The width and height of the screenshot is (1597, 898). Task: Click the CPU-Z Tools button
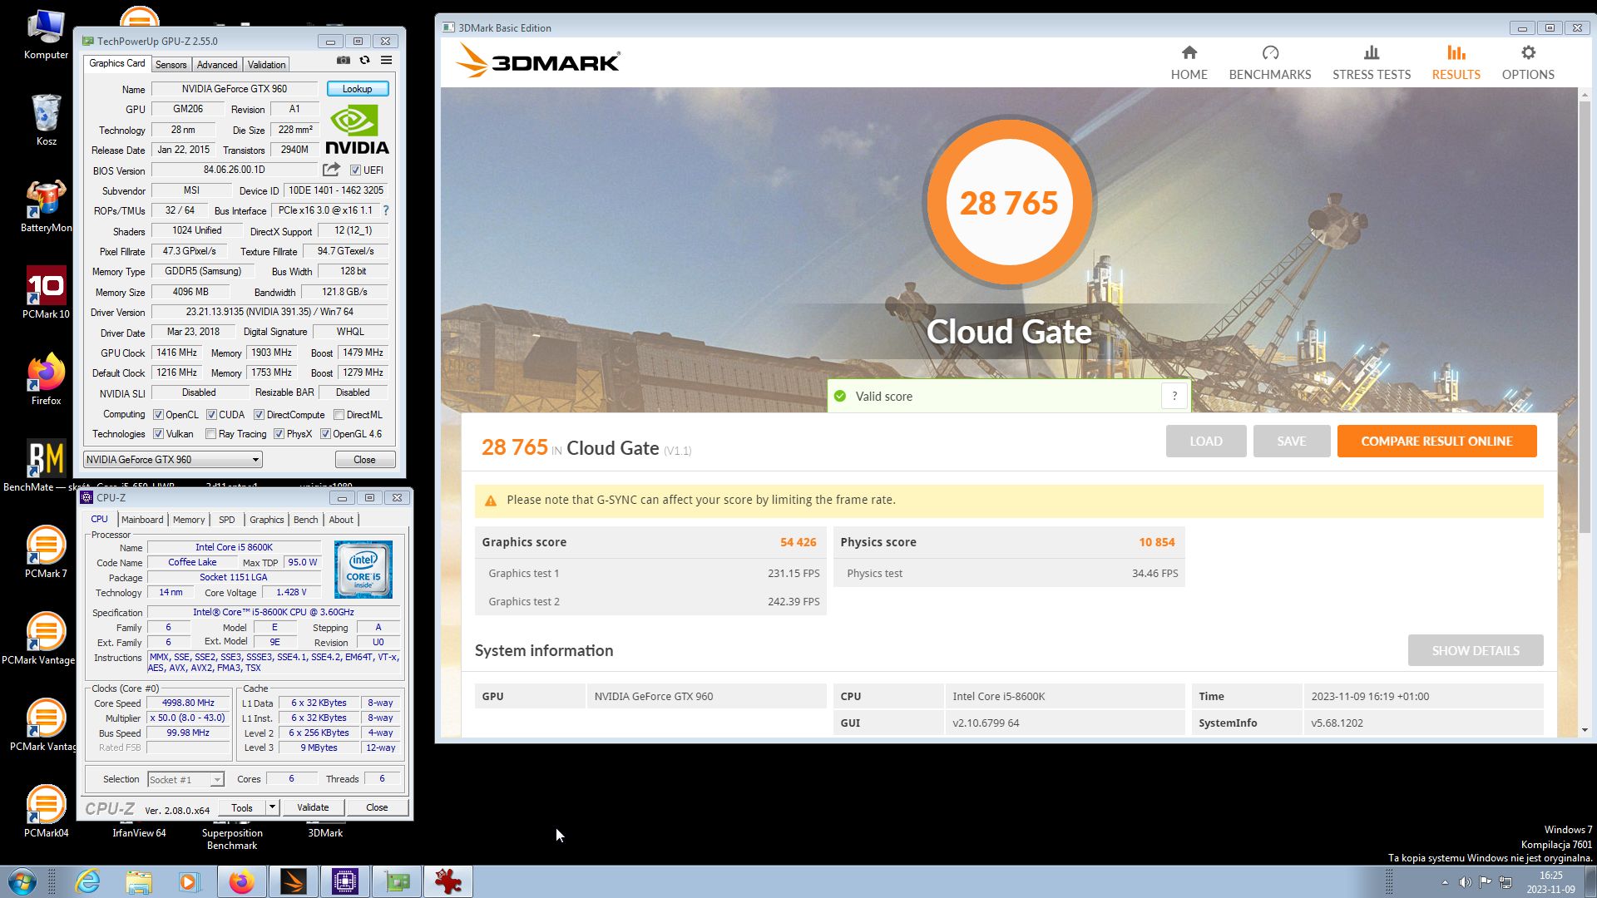point(242,807)
